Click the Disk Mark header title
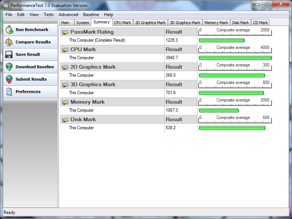Viewport: 292px width, 219px height. click(x=83, y=119)
